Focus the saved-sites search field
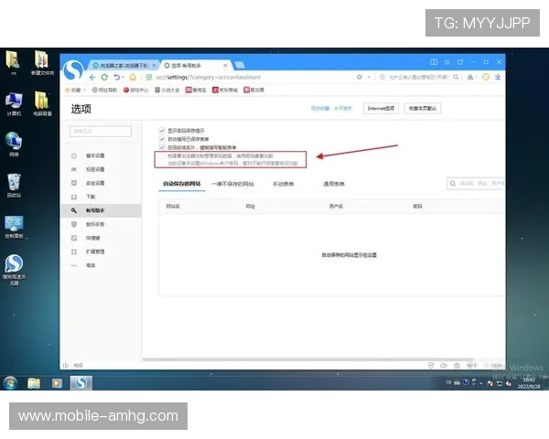The image size is (549, 439). tap(476, 184)
